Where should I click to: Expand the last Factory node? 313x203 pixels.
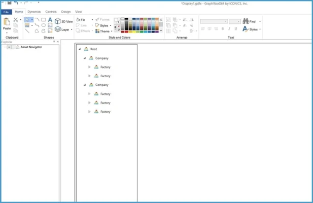[x=90, y=111]
